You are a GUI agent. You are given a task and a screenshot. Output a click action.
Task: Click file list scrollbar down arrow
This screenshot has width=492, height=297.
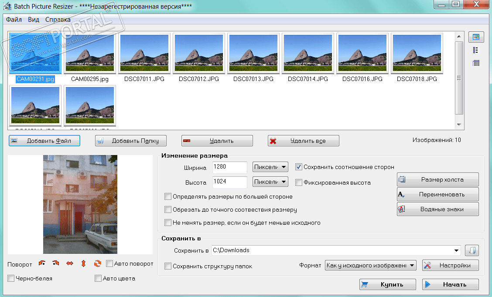click(x=459, y=125)
